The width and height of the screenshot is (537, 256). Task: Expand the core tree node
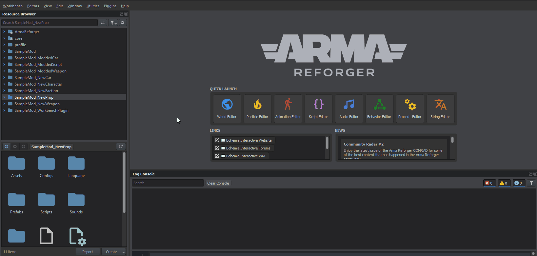pos(4,38)
